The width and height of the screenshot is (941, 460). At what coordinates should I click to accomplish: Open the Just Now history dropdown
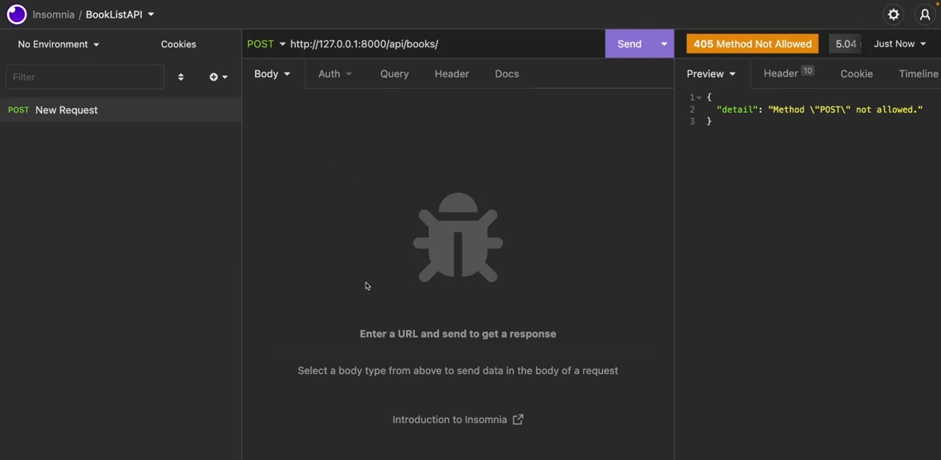coord(899,44)
